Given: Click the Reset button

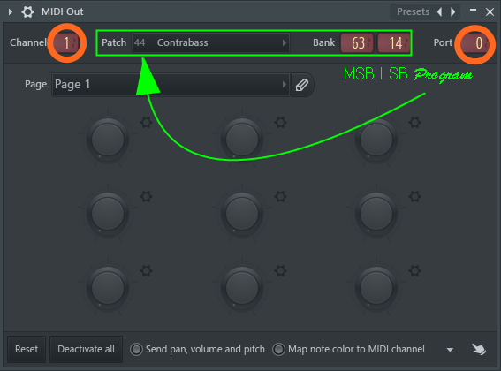Looking at the screenshot, I should point(27,349).
